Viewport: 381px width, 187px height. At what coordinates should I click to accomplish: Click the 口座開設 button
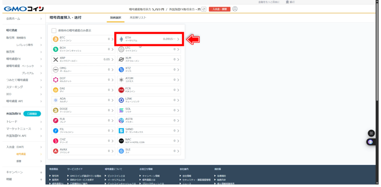tap(32, 114)
